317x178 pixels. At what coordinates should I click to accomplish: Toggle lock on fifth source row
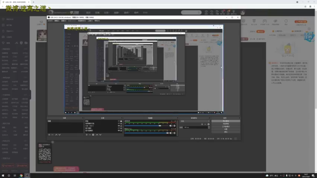121,131
